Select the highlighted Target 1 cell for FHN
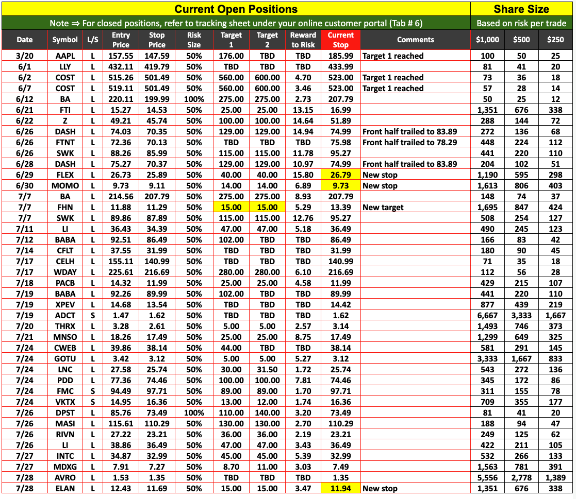Image resolution: width=576 pixels, height=499 pixels. (x=231, y=207)
